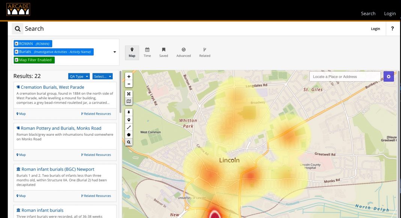Image resolution: width=401 pixels, height=218 pixels.
Task: Select the line drawing tool on map
Action: (x=129, y=127)
